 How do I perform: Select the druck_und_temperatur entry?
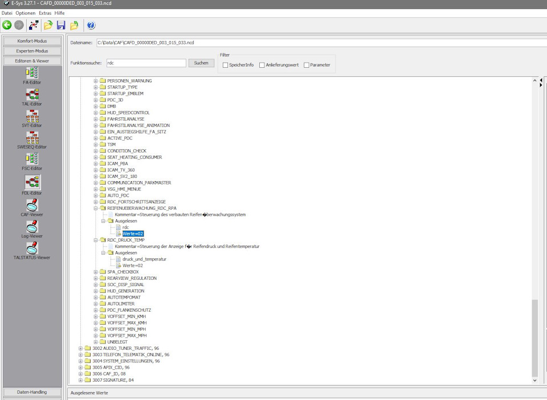pos(144,259)
